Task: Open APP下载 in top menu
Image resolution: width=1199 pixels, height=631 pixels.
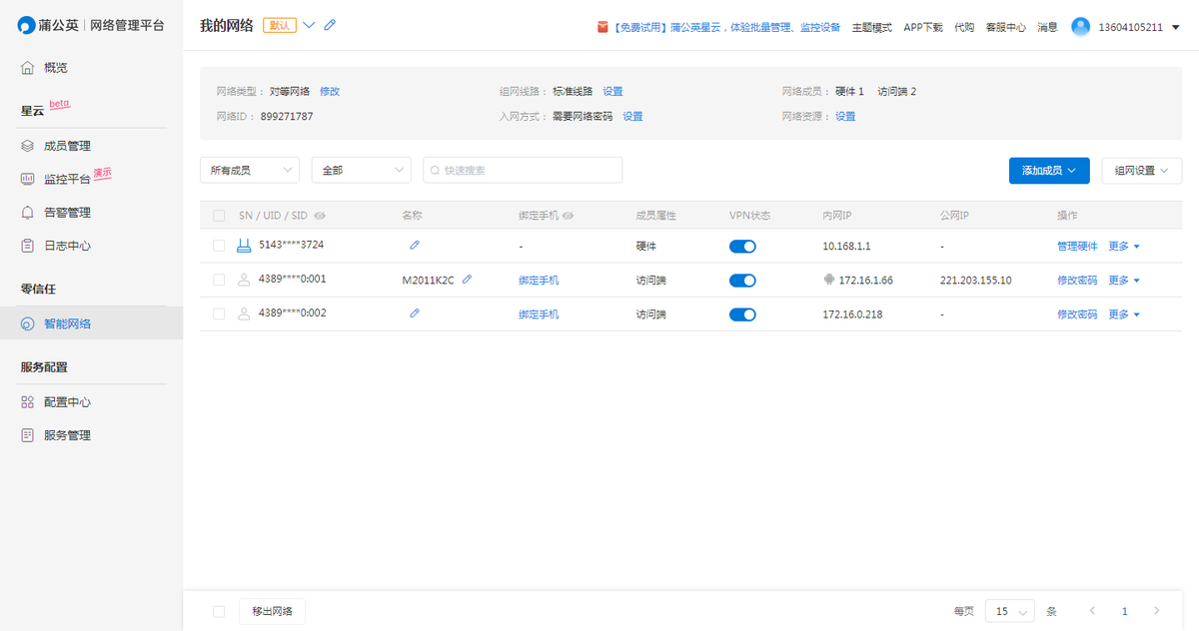Action: point(923,27)
